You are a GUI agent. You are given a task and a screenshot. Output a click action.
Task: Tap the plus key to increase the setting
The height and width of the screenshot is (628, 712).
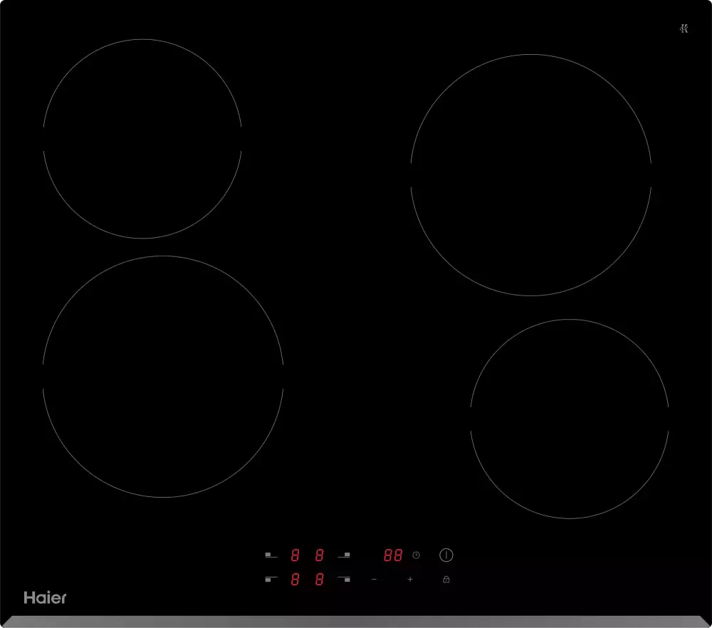(x=410, y=579)
